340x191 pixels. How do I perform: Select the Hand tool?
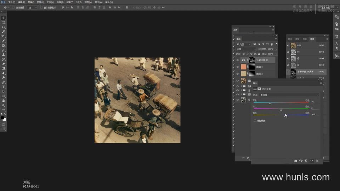click(4, 100)
